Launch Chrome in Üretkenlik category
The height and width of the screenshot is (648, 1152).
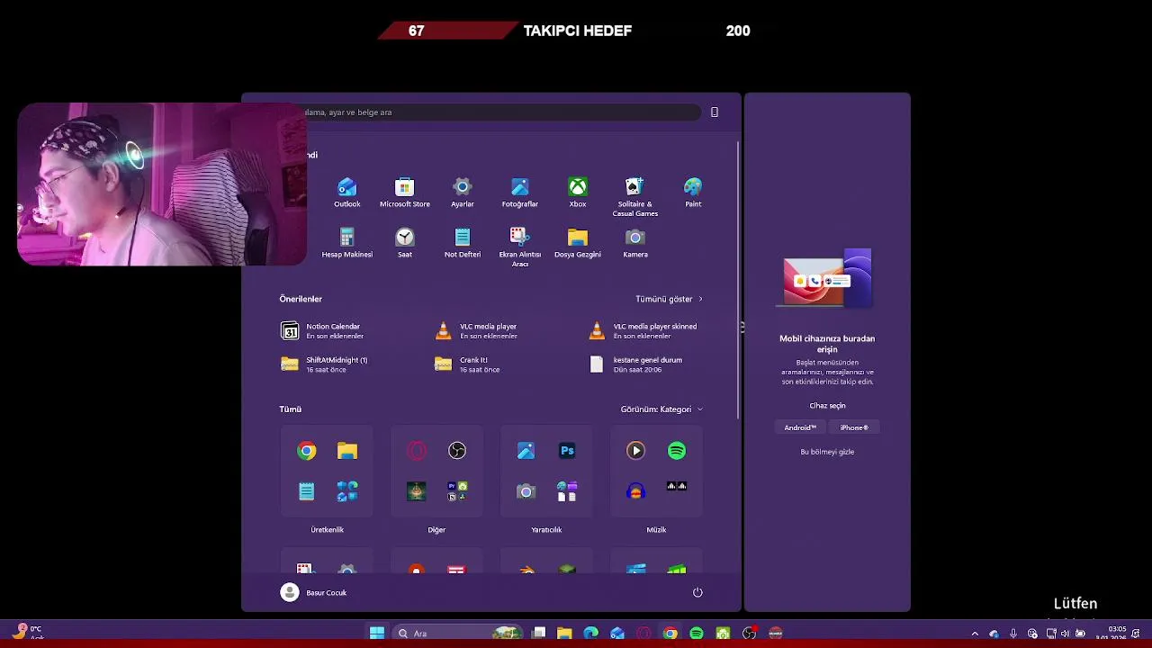[x=307, y=451]
